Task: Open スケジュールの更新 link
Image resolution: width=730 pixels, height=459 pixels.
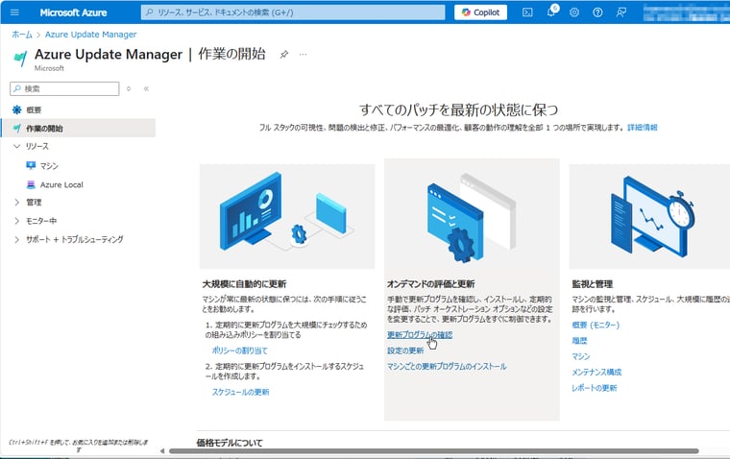Action: (x=241, y=392)
